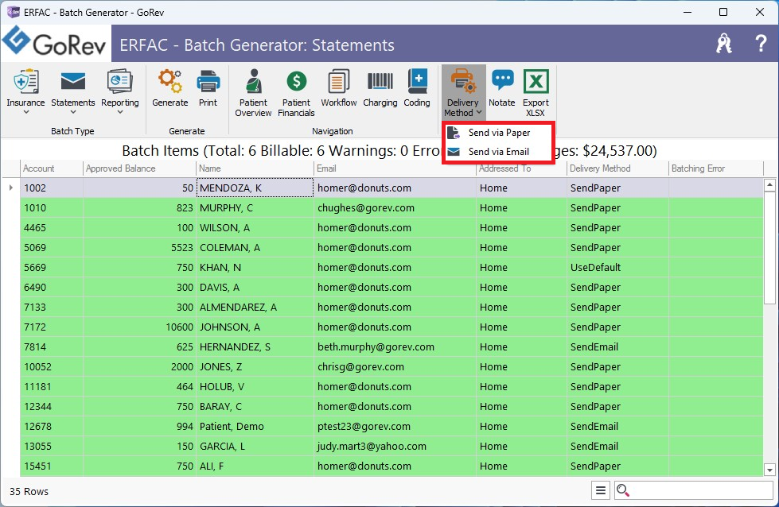
Task: Select account 6490 cell
Action: point(51,287)
